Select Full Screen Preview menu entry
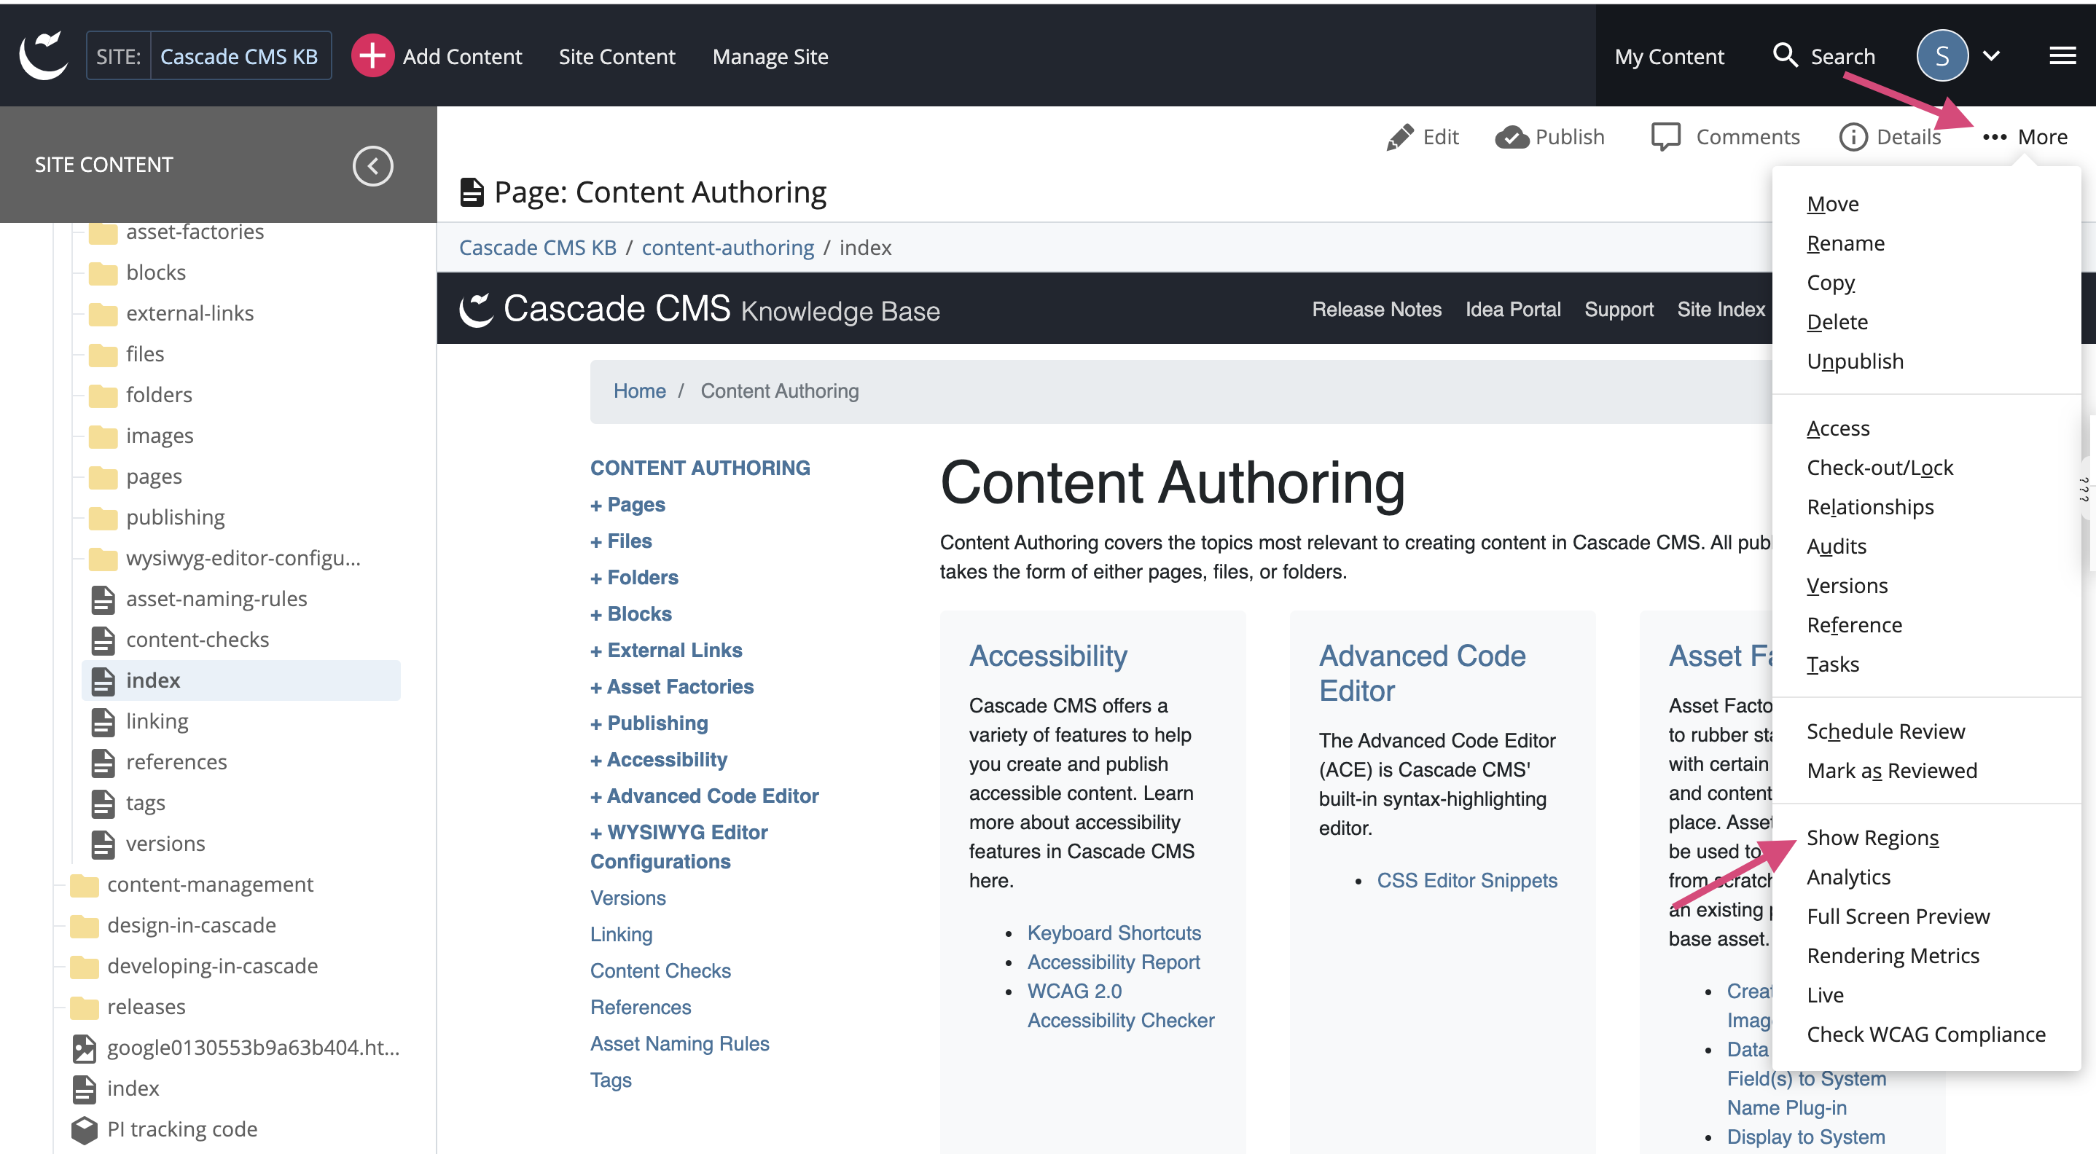Image resolution: width=2096 pixels, height=1154 pixels. tap(1898, 916)
